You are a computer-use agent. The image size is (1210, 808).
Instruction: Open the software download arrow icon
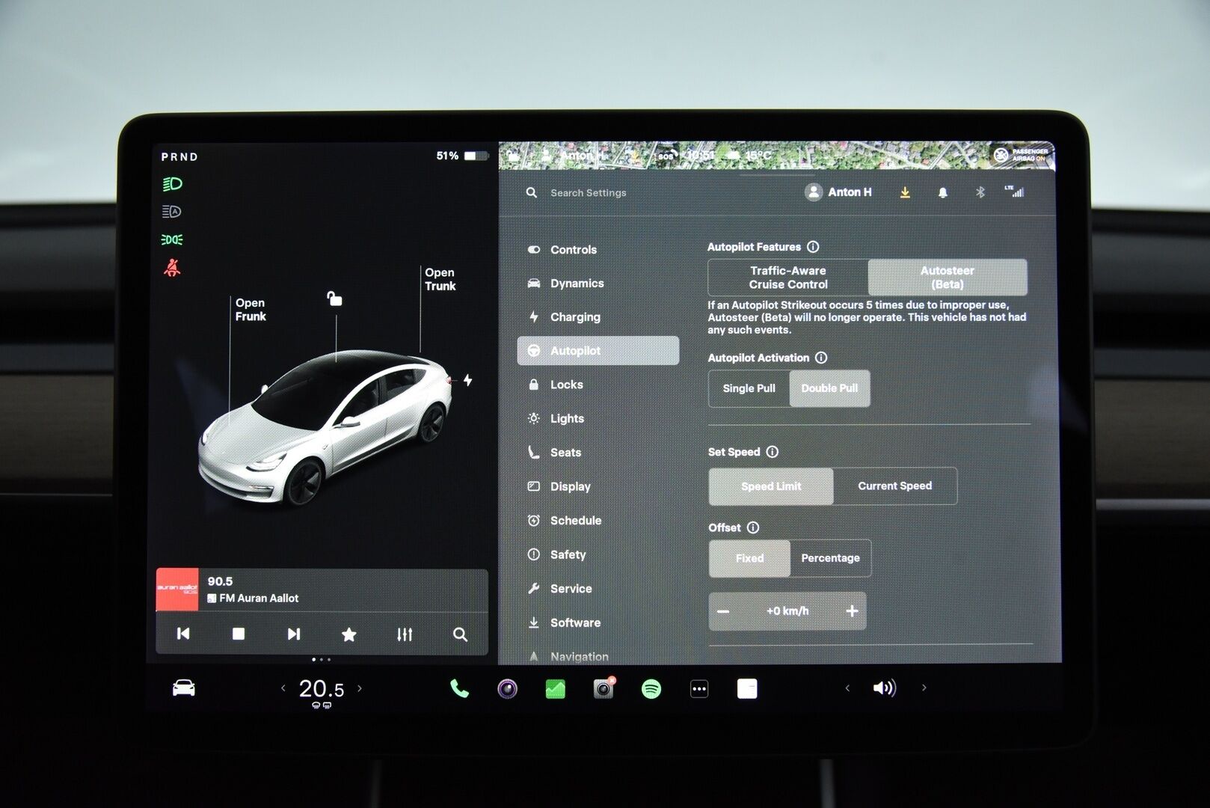pyautogui.click(x=905, y=192)
